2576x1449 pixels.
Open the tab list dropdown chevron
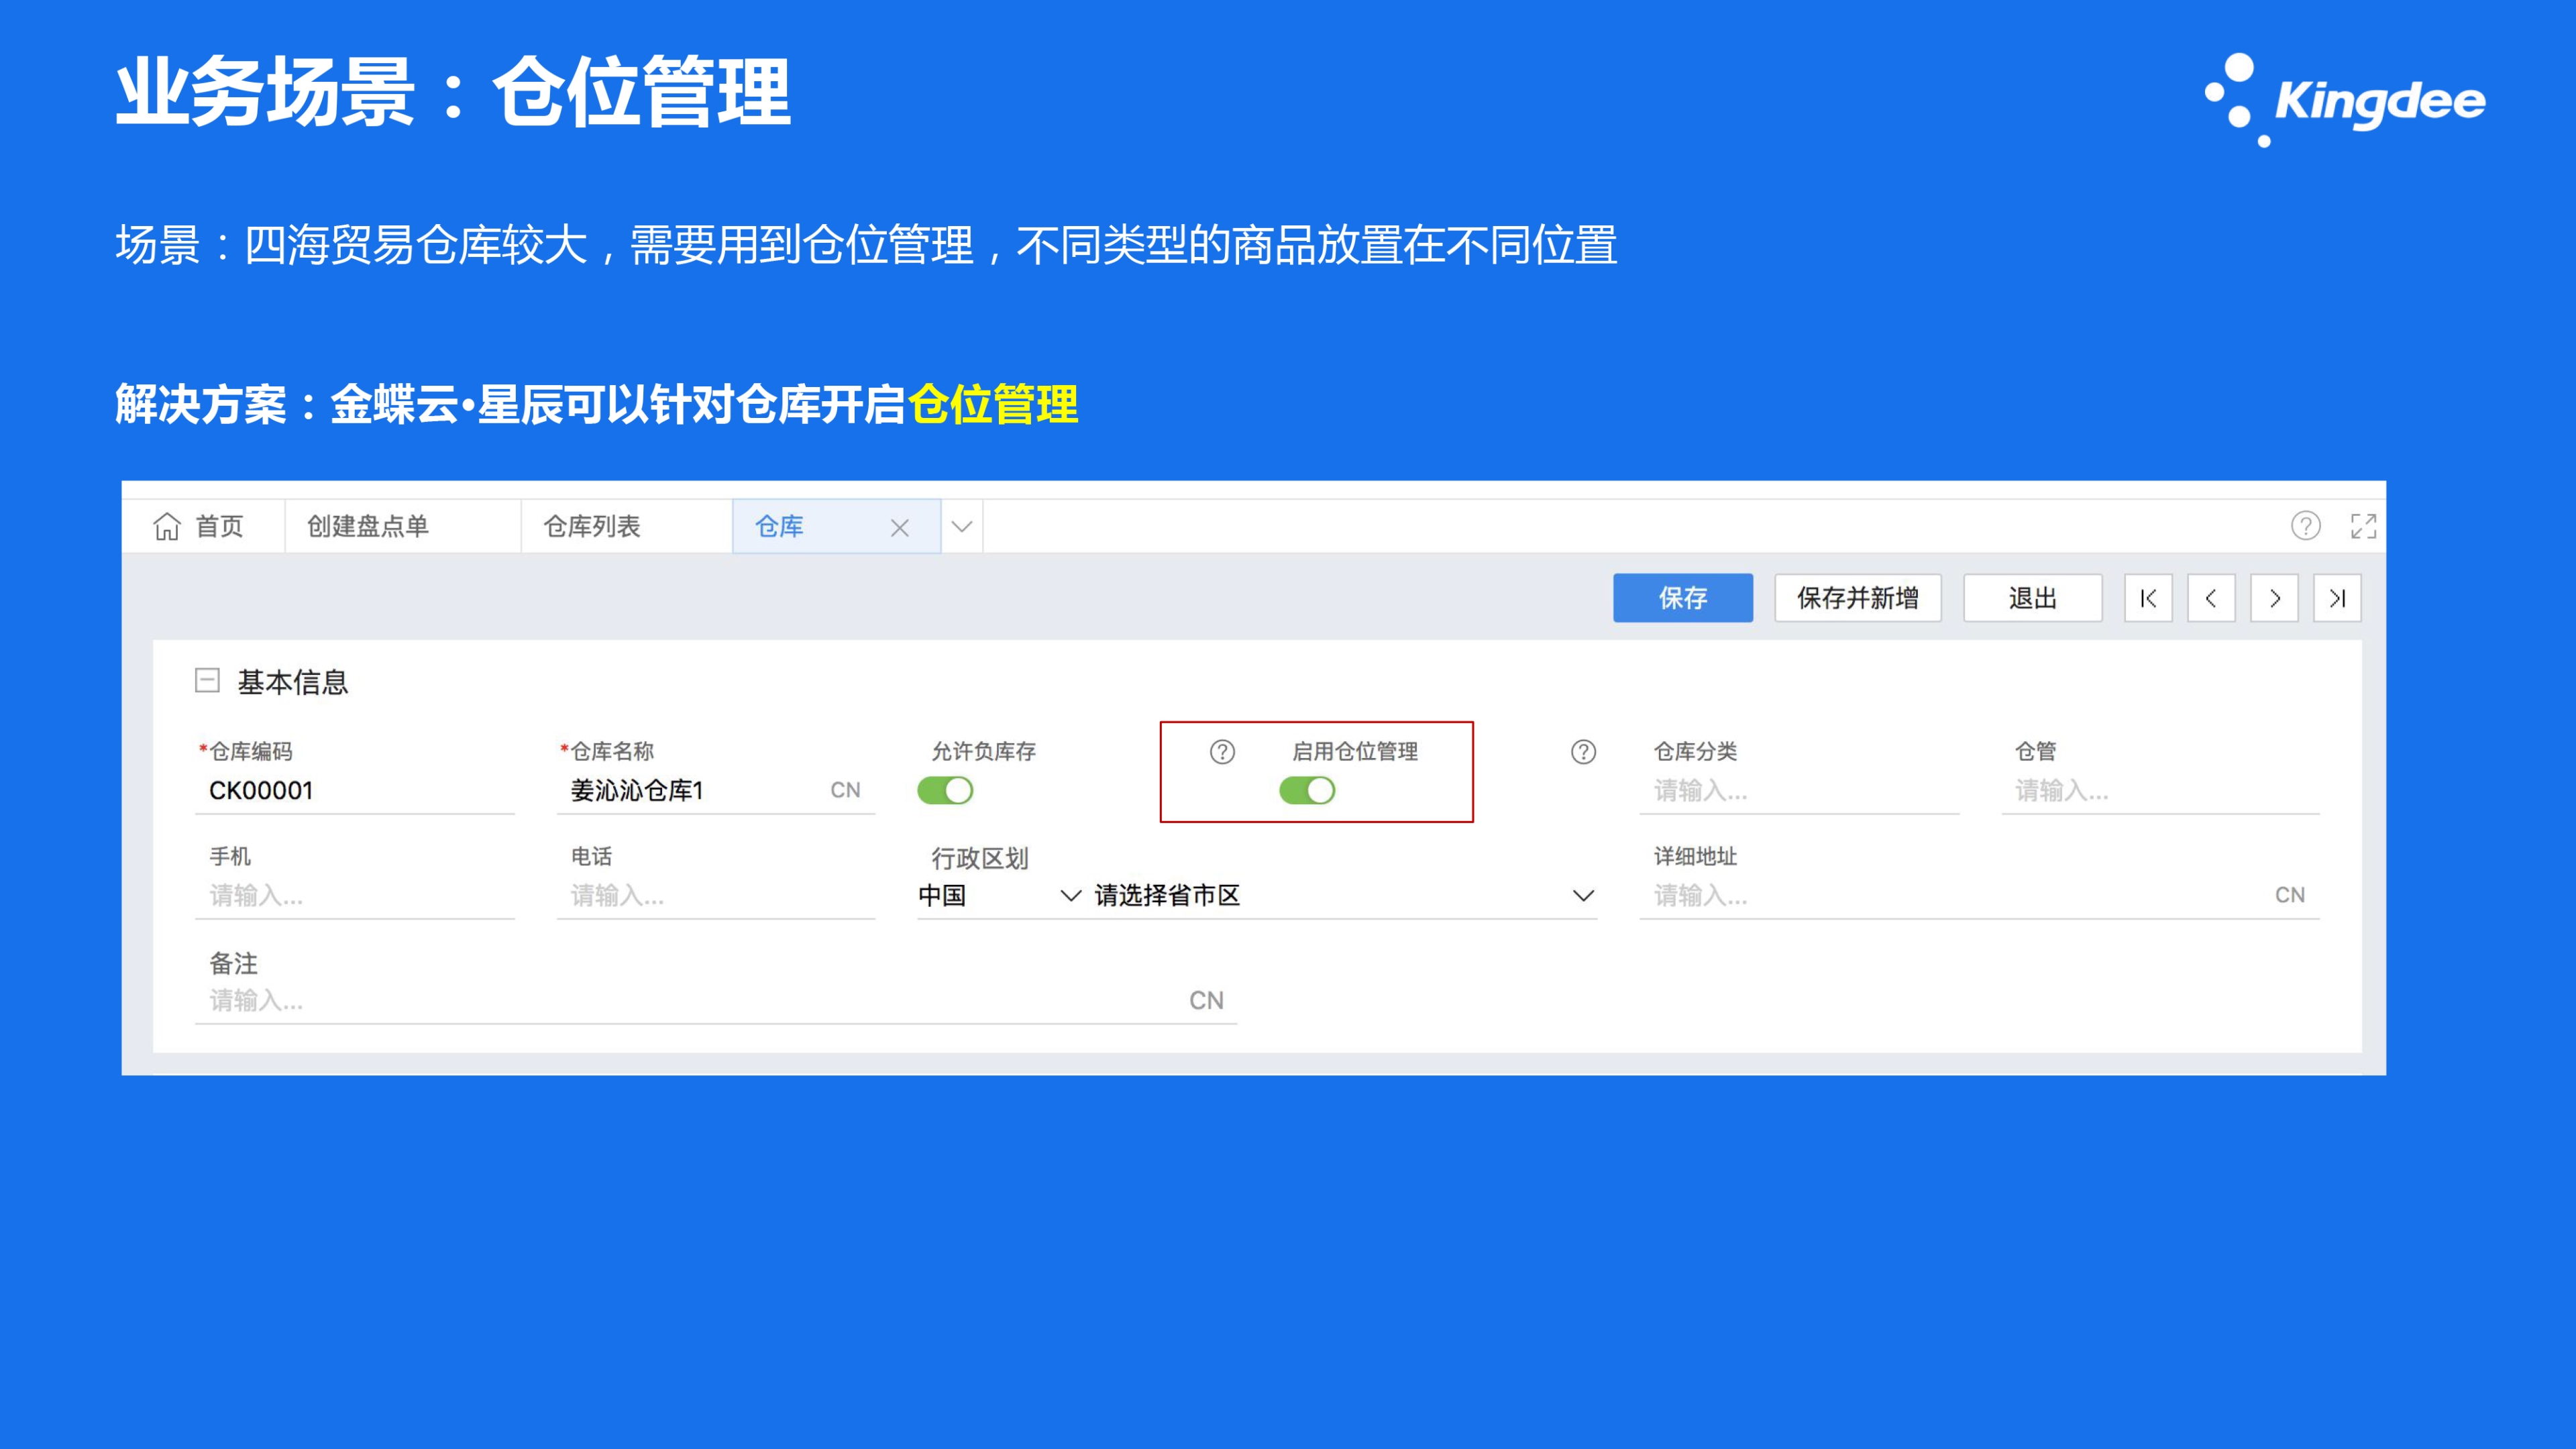pos(962,527)
